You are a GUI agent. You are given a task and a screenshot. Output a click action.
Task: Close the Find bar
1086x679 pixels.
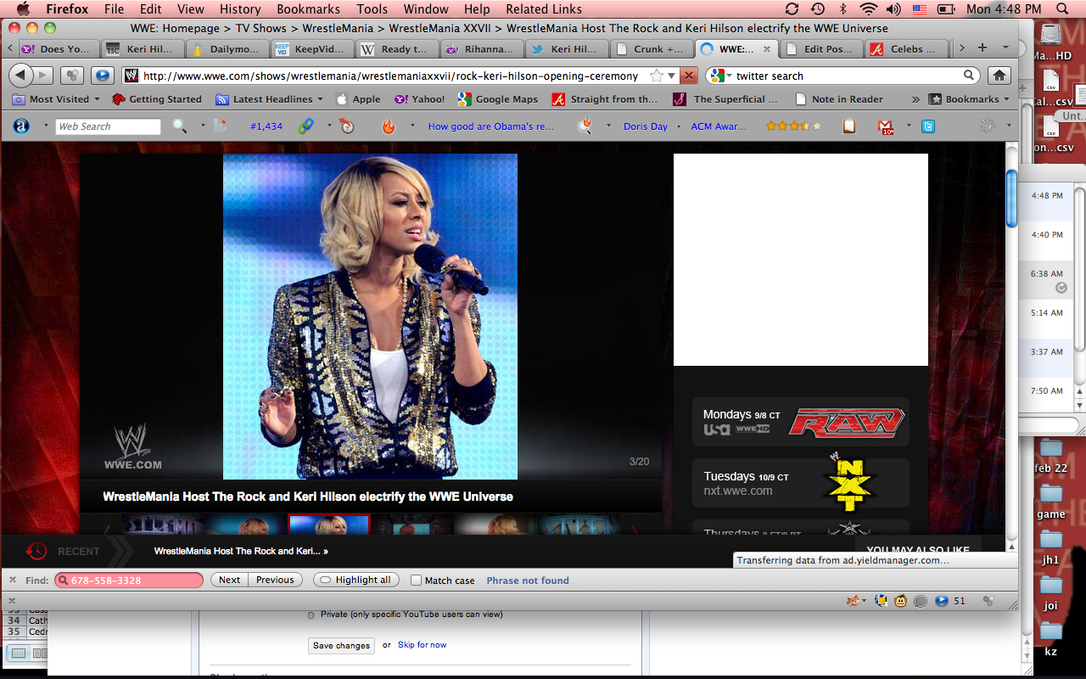pyautogui.click(x=13, y=581)
